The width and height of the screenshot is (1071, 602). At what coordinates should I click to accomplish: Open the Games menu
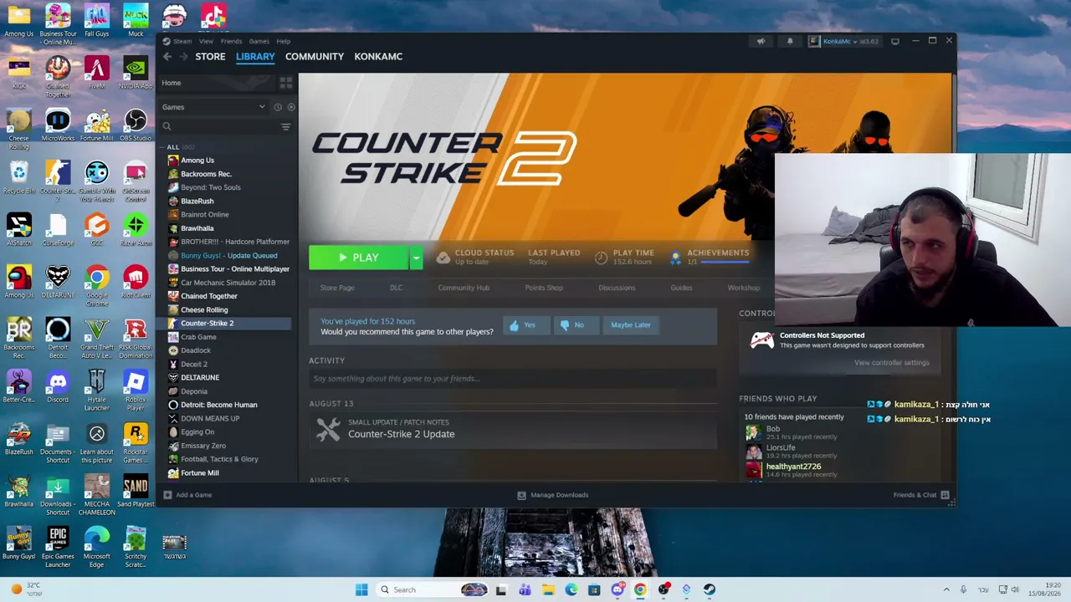click(259, 41)
